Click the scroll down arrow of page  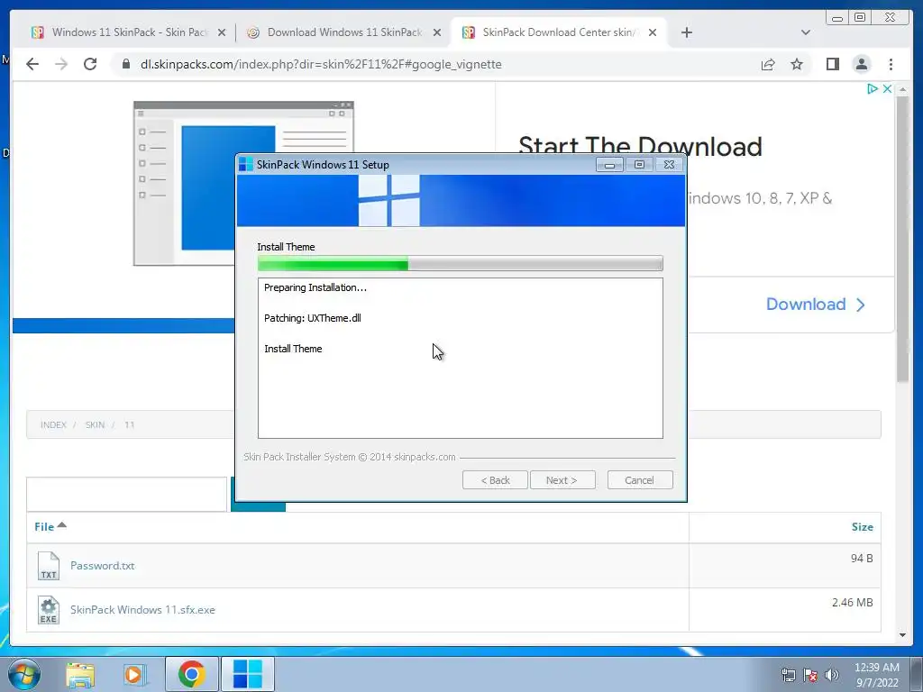coord(903,635)
